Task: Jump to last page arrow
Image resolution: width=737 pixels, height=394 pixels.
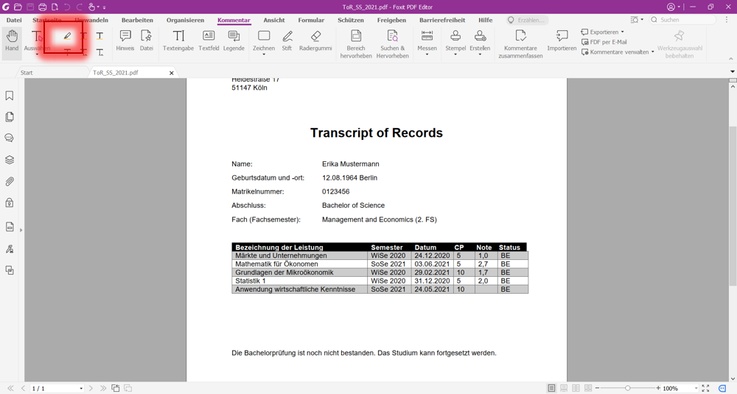Action: 103,388
